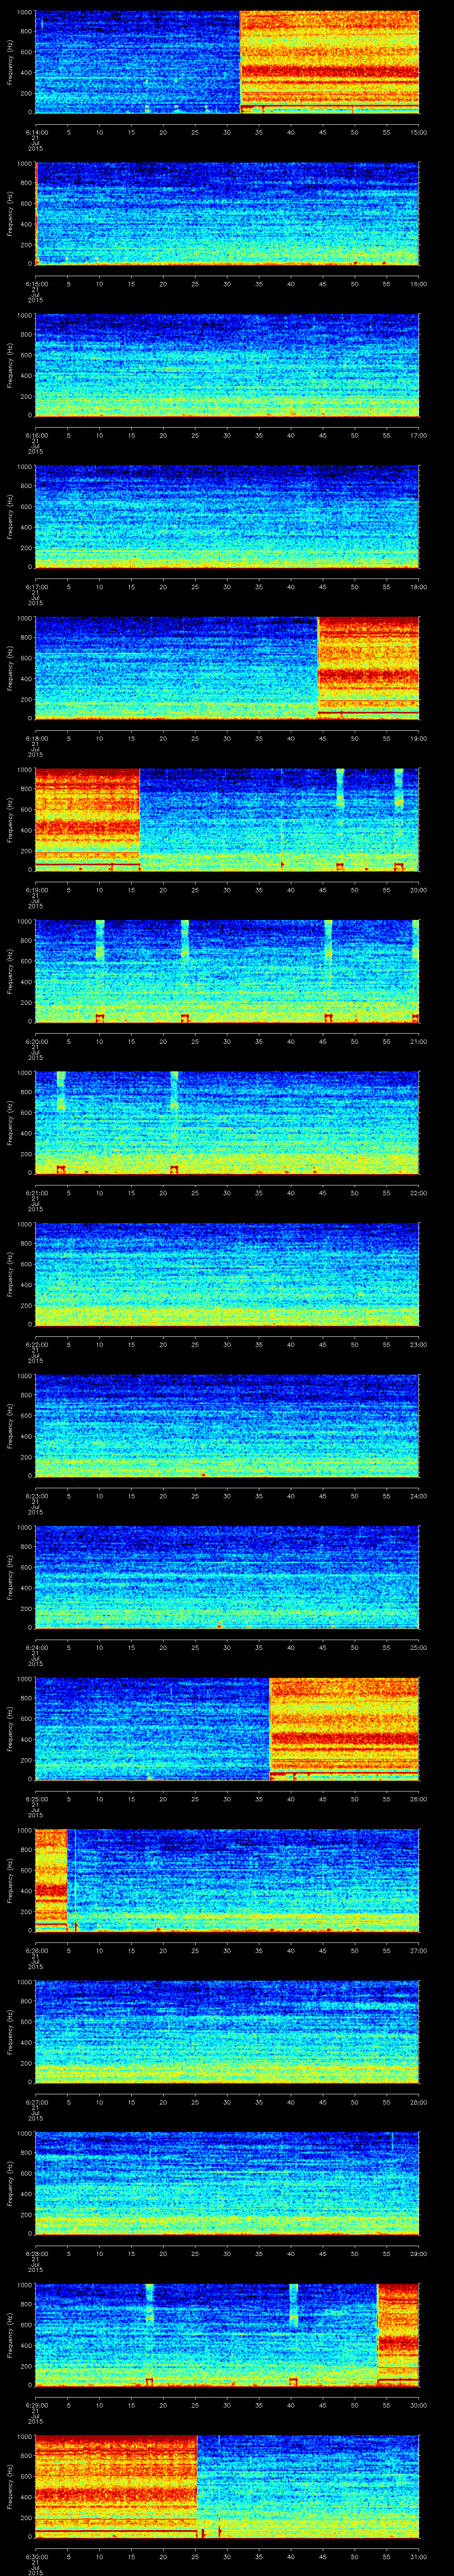Click the 45-second tick label under 6:18:00 spectrogram
This screenshot has width=454, height=2576.
point(322,738)
